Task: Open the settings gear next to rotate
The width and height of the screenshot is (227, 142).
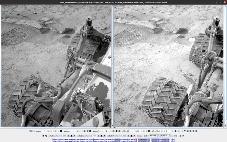Action: point(43,136)
